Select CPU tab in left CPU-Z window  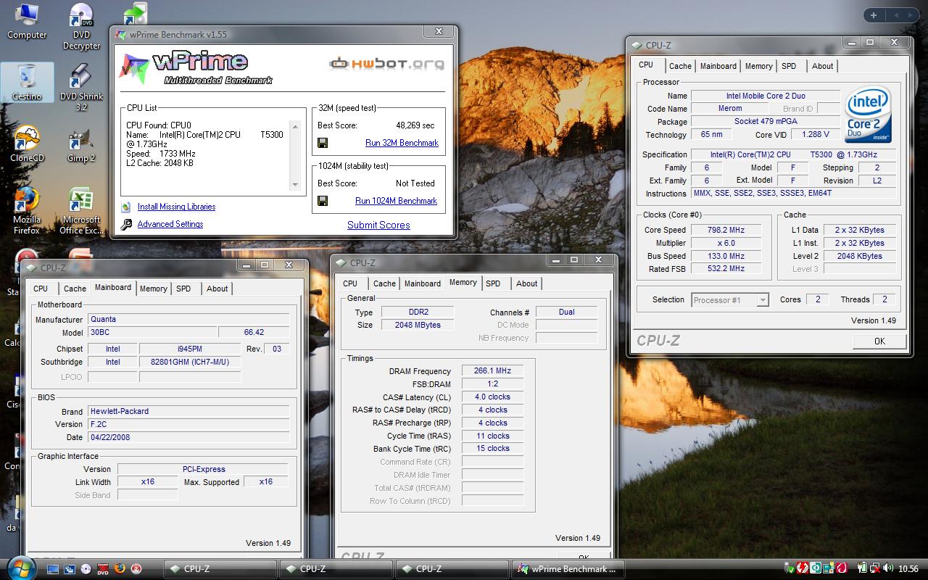coord(41,289)
